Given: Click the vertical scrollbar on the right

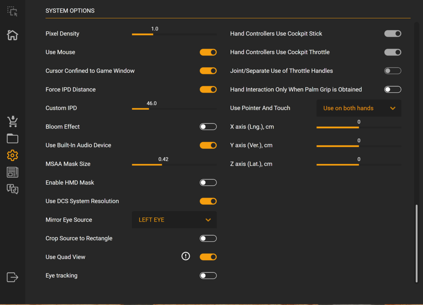Looking at the screenshot, I should tap(417, 243).
